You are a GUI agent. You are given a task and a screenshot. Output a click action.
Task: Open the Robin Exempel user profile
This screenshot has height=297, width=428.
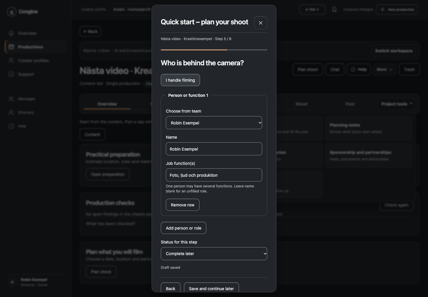pyautogui.click(x=36, y=282)
